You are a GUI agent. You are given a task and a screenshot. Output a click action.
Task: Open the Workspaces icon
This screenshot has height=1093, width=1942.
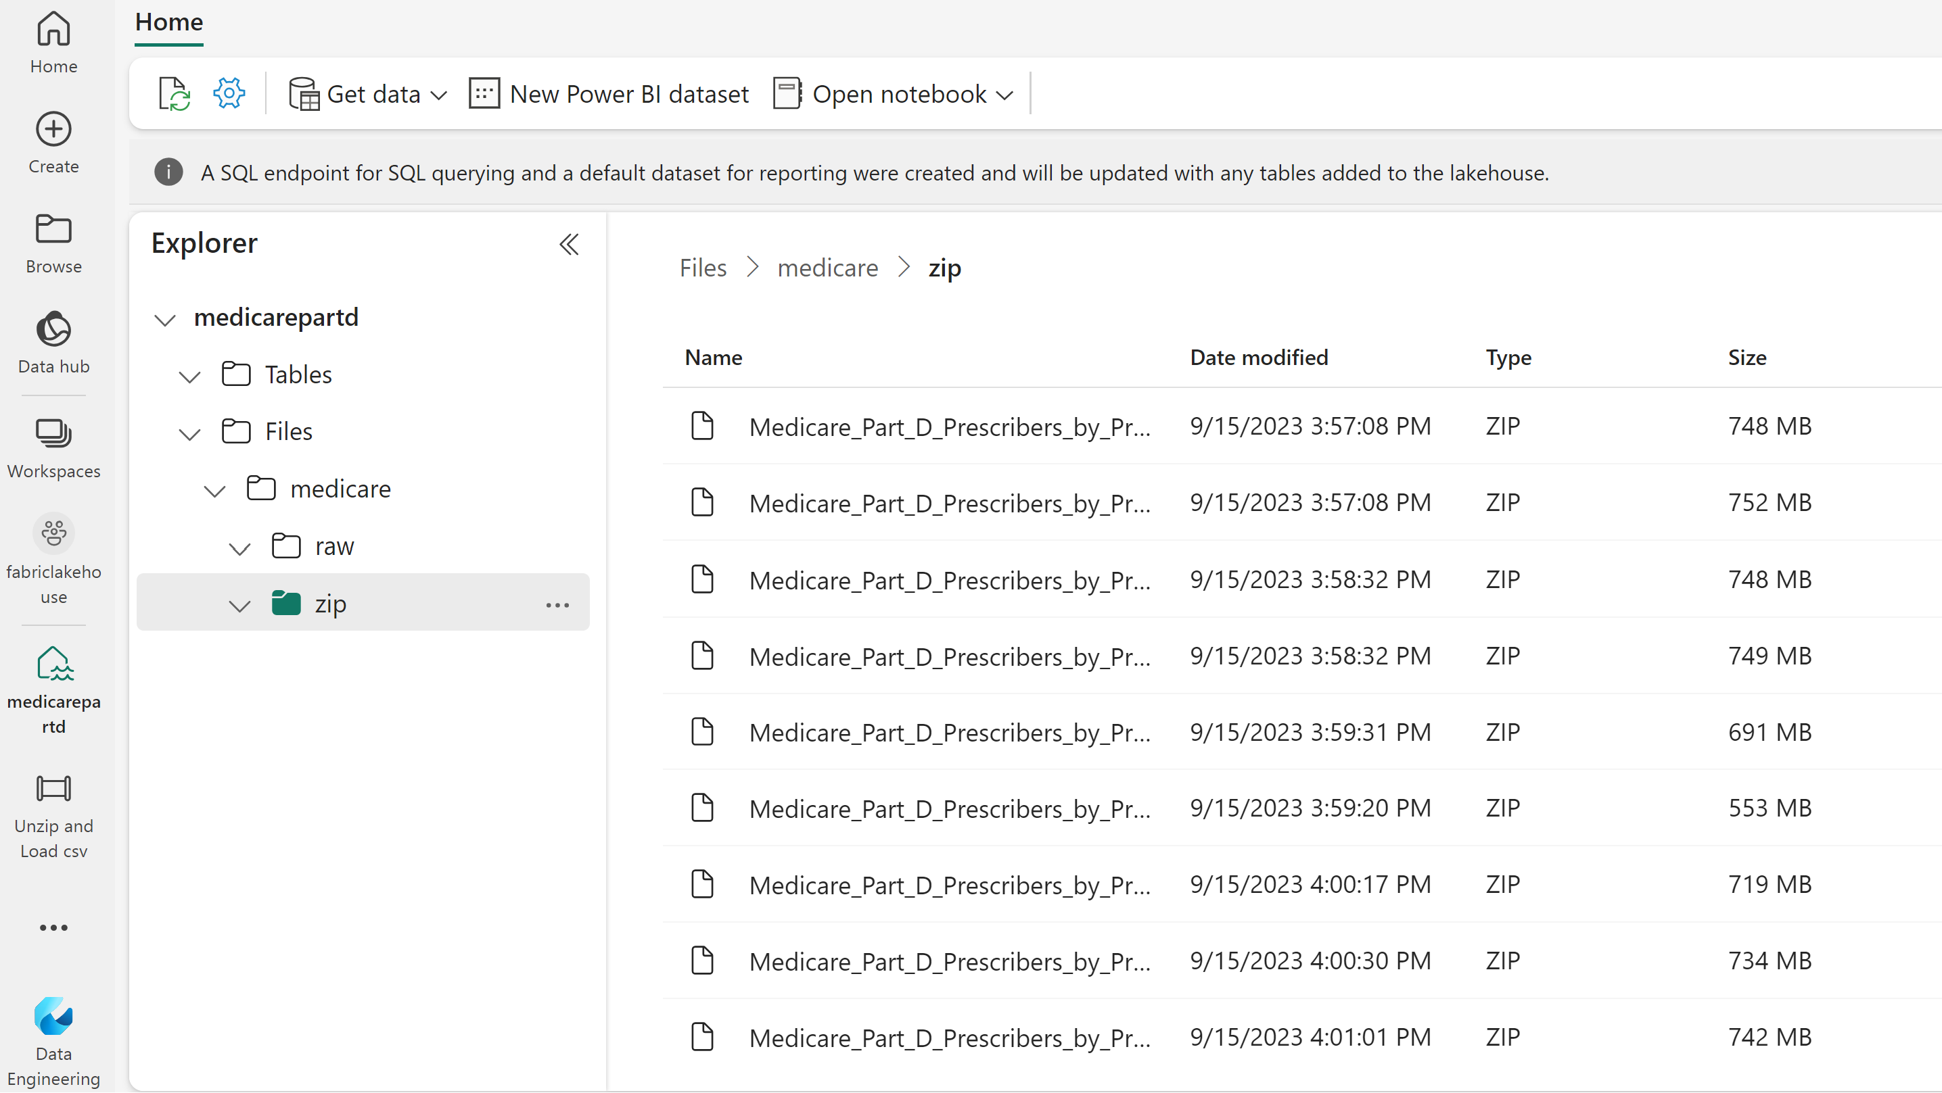coord(53,434)
